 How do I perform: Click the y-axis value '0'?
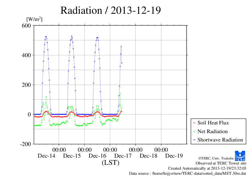click(x=29, y=115)
